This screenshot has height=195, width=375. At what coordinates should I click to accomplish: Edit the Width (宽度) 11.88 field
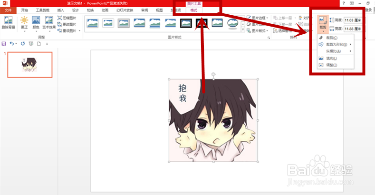[353, 29]
